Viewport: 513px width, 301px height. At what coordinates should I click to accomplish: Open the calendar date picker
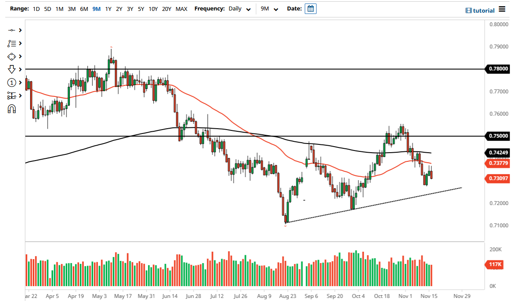[310, 9]
